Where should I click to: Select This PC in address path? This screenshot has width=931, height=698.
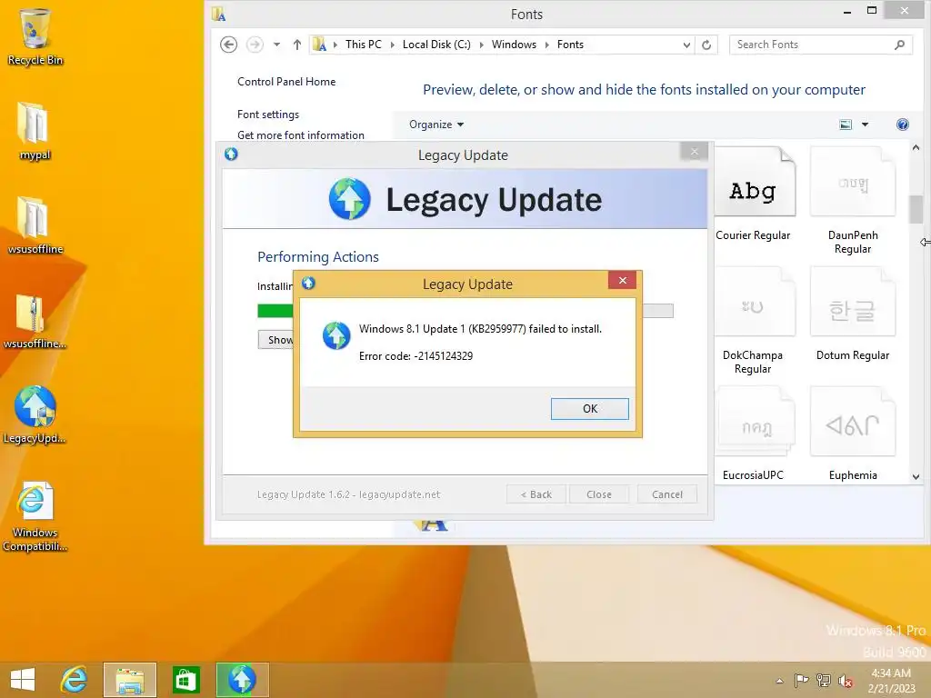[364, 45]
